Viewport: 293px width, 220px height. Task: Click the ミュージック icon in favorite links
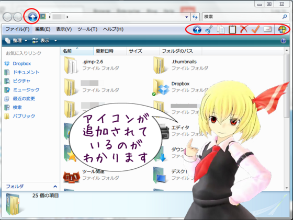tap(7, 90)
